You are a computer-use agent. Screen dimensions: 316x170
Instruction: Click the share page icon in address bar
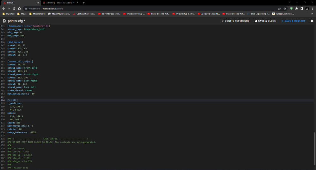[279, 9]
